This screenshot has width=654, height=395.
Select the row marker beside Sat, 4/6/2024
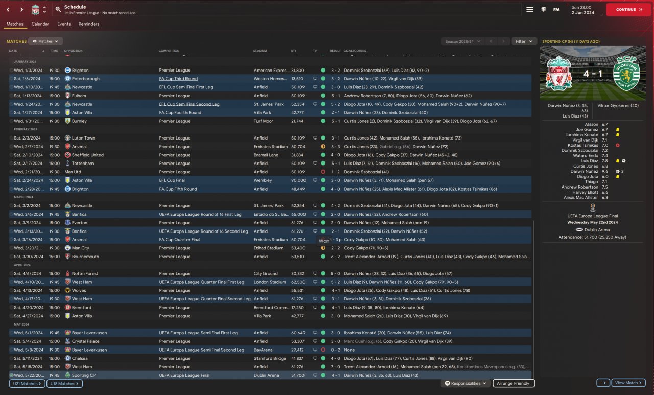coord(11,273)
